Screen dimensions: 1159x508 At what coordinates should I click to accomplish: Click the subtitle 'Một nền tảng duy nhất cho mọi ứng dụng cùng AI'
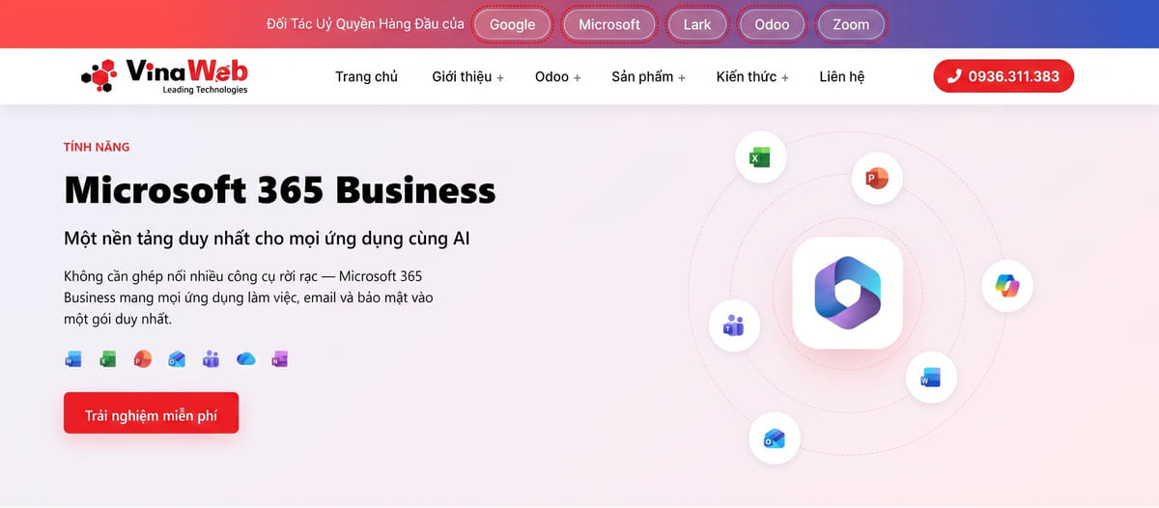click(267, 238)
